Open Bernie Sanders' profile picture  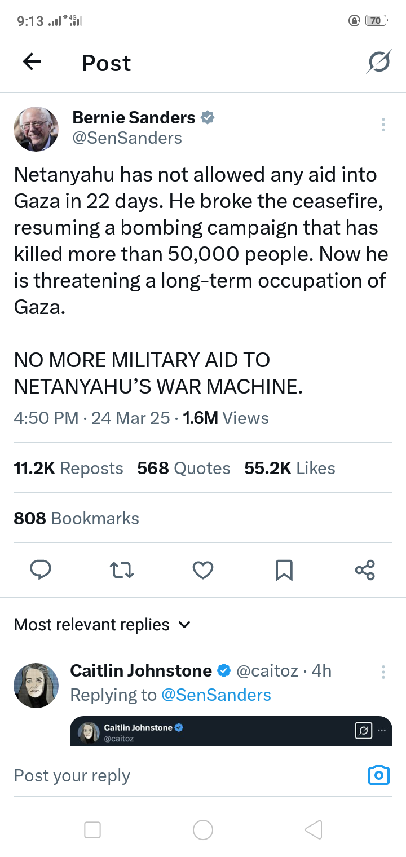point(36,129)
